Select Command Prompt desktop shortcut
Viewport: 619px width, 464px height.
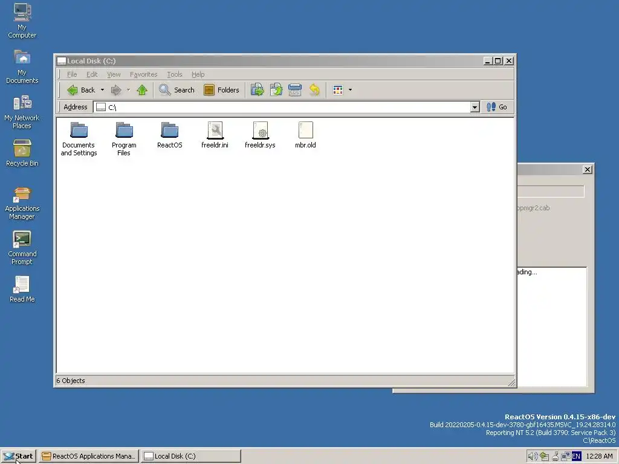[x=22, y=248]
